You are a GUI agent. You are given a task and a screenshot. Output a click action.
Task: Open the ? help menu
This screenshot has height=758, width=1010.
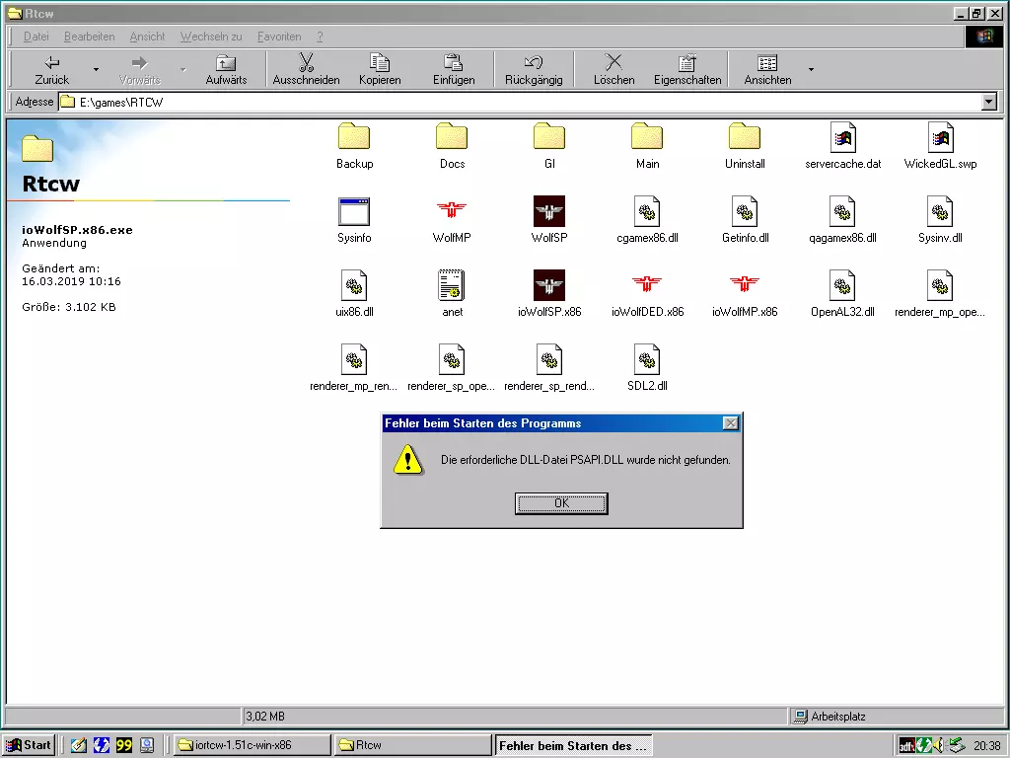[321, 37]
